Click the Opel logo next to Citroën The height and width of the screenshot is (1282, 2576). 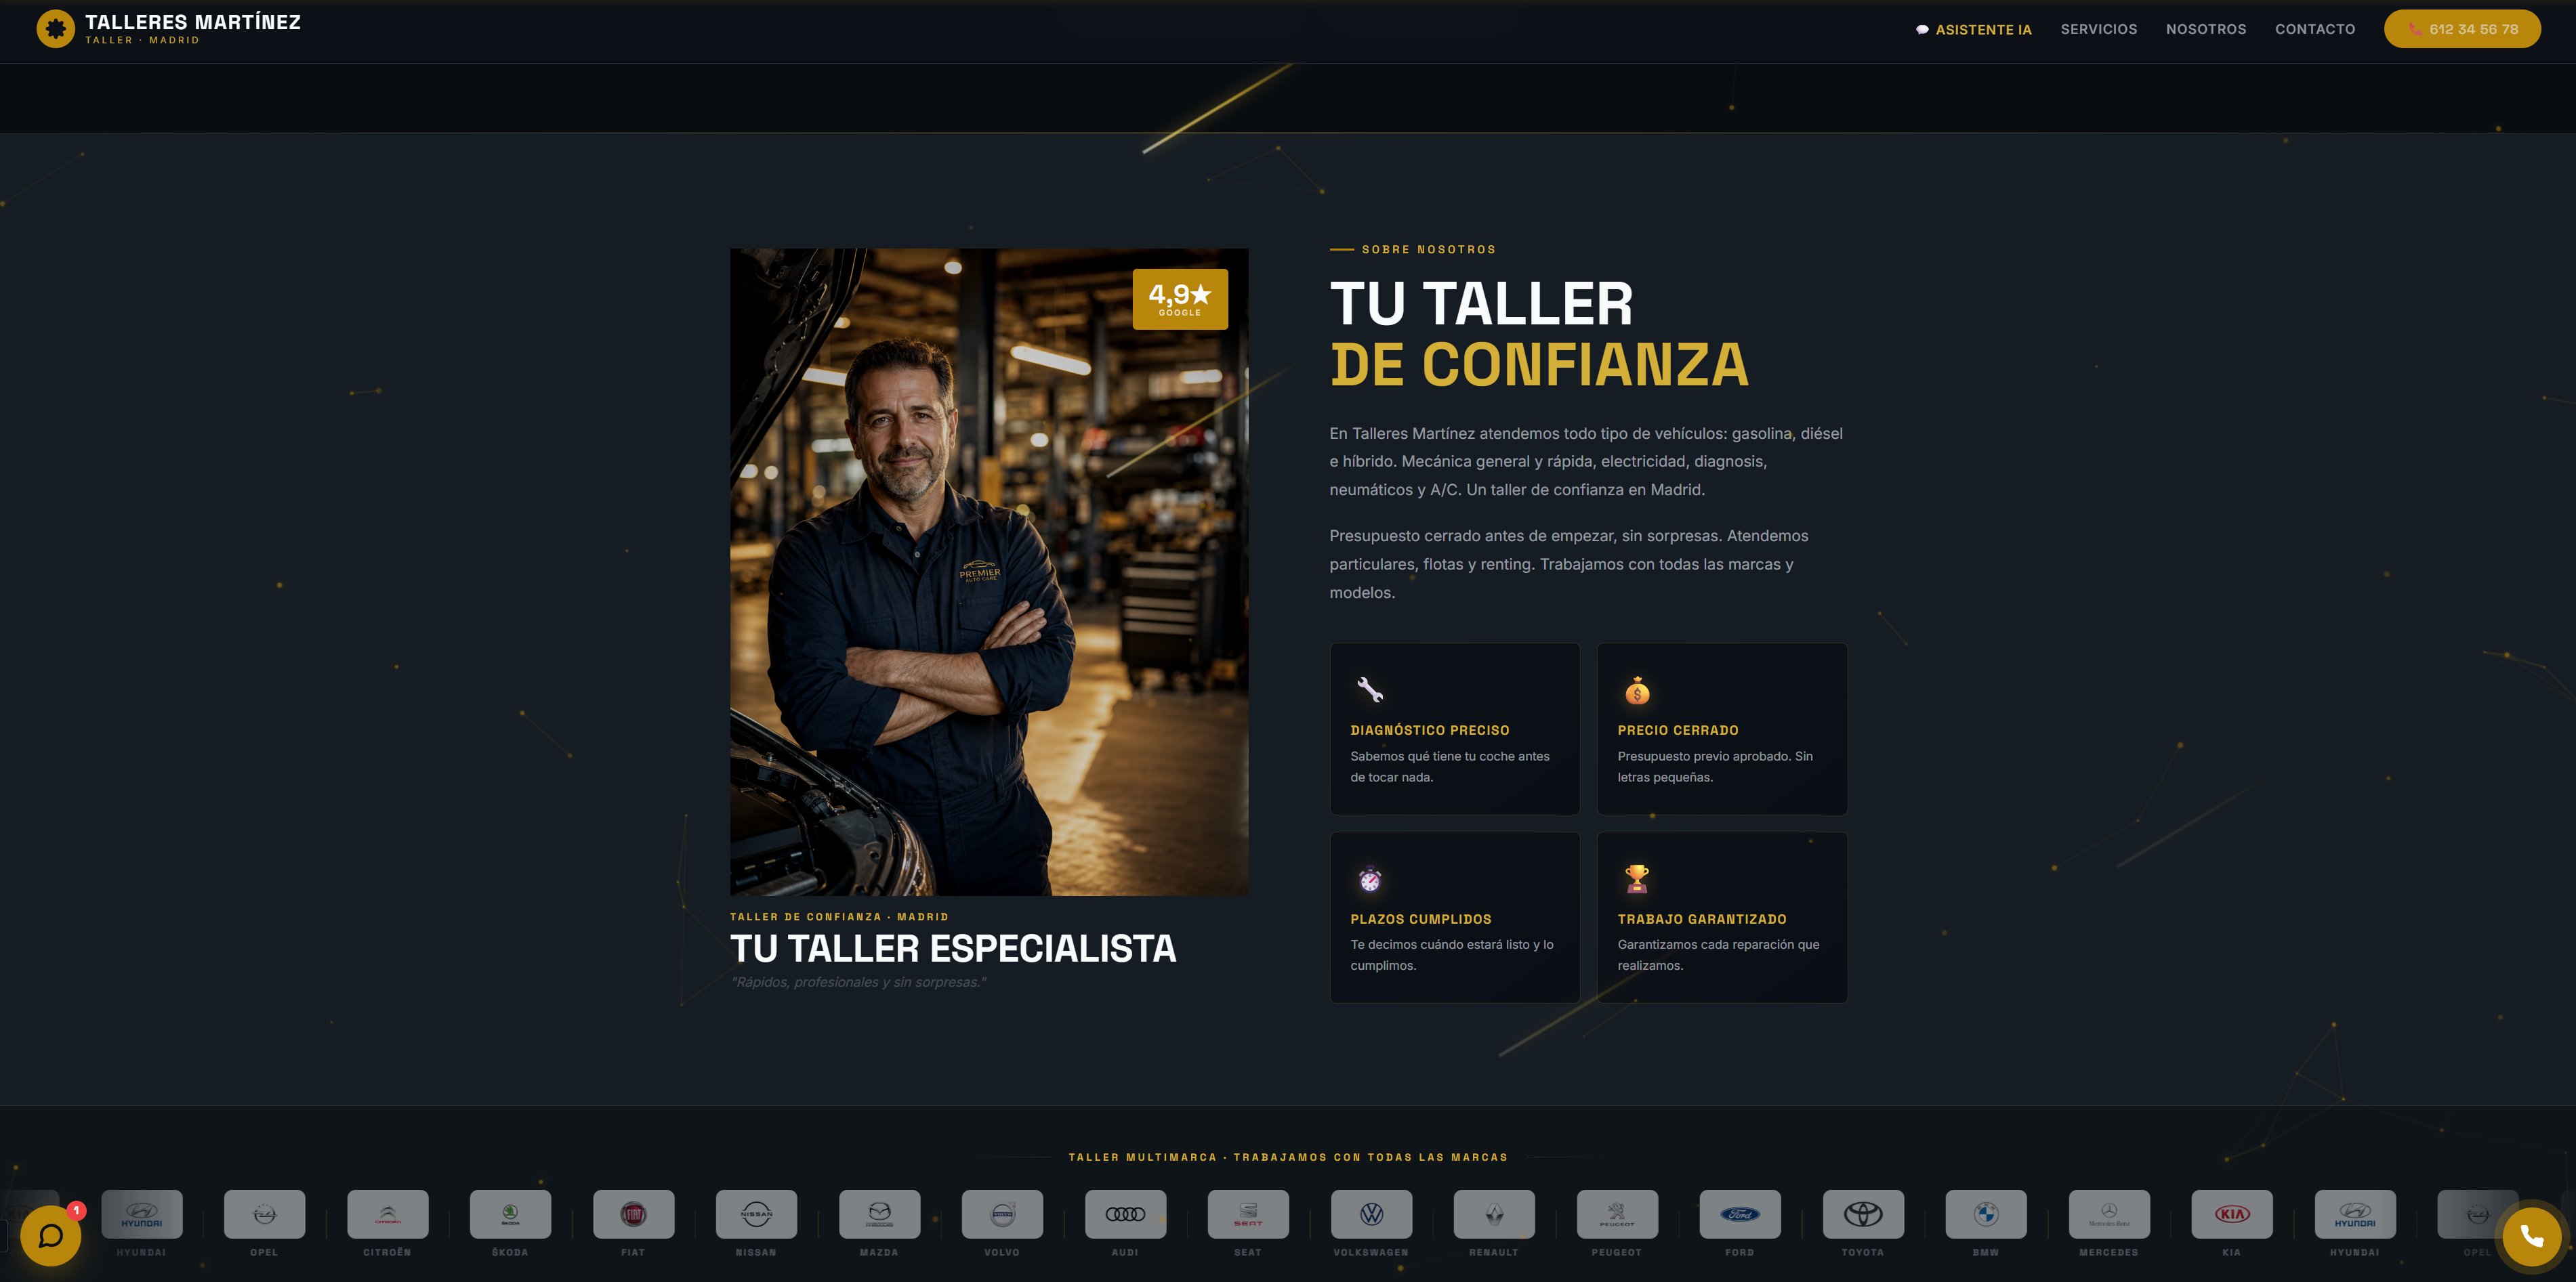pos(264,1214)
